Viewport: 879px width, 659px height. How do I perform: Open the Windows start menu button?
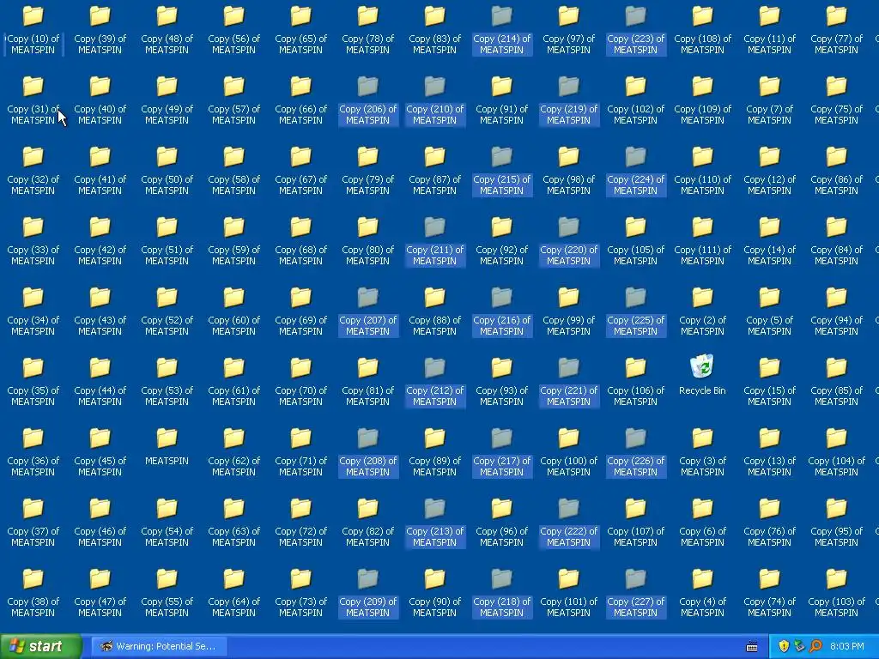pyautogui.click(x=41, y=646)
